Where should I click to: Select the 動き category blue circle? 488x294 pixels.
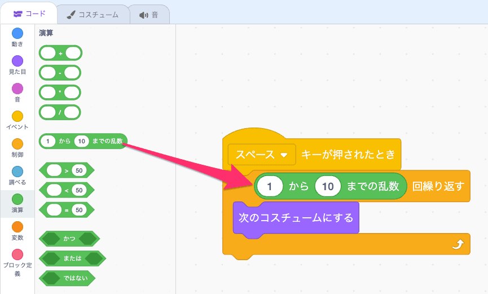[x=17, y=33]
